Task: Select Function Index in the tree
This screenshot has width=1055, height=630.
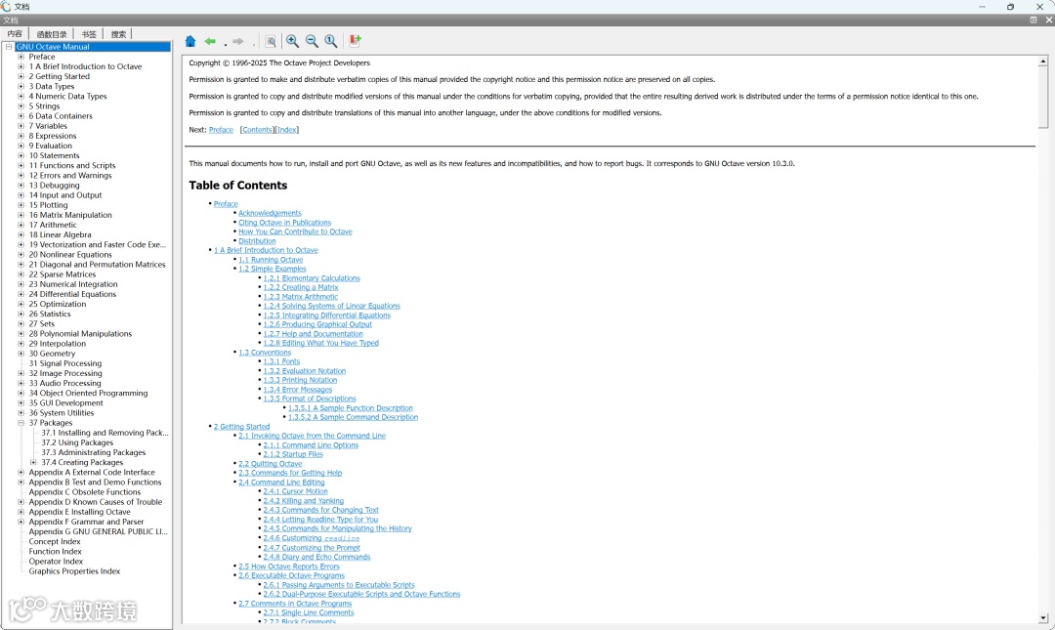Action: (x=55, y=551)
